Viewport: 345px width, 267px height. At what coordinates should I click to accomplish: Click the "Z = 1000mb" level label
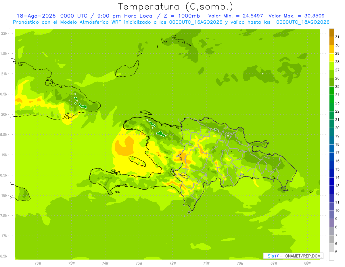pyautogui.click(x=182, y=16)
